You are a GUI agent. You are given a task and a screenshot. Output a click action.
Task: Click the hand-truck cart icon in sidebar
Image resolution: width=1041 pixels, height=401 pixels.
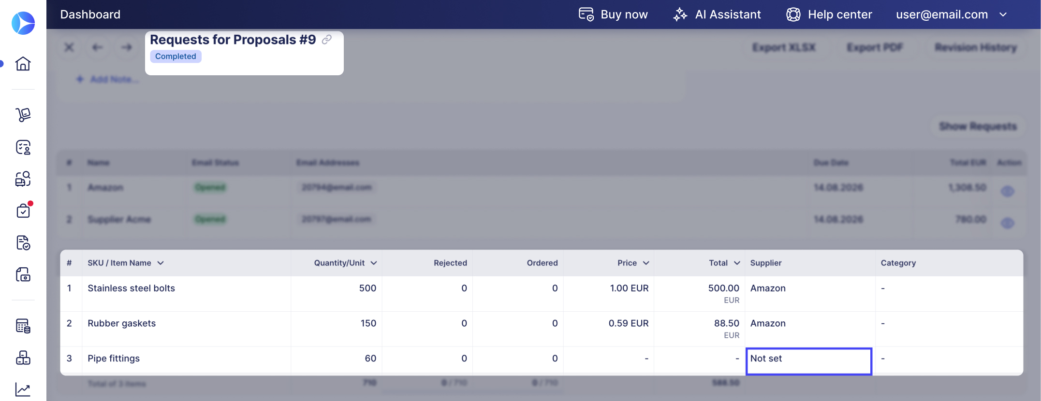coord(23,115)
